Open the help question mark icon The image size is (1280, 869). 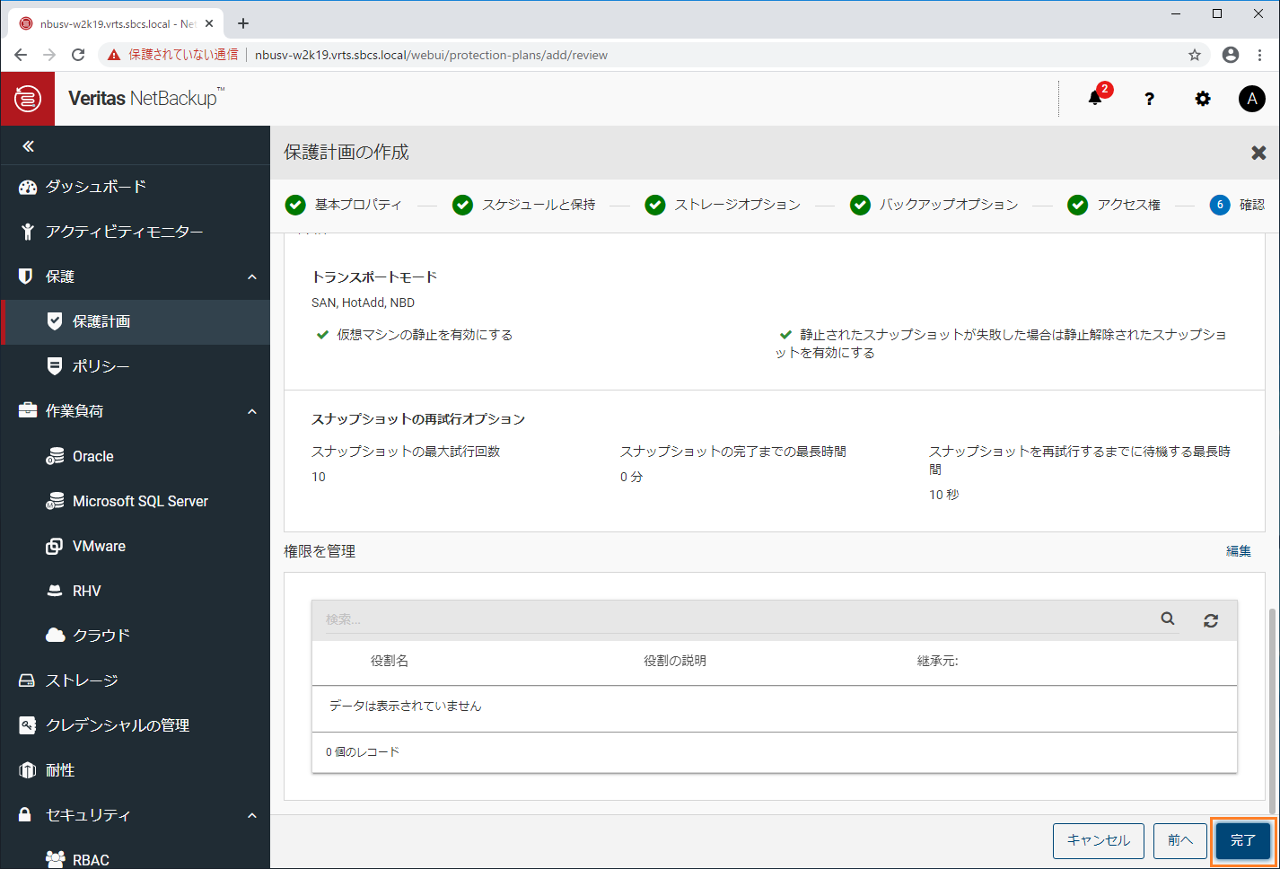click(1149, 99)
